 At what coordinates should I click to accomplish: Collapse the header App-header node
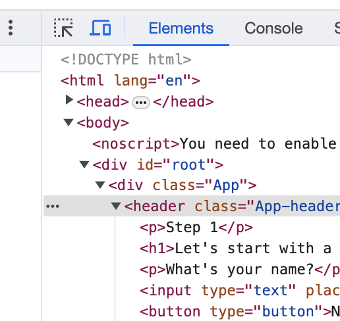[x=116, y=206]
